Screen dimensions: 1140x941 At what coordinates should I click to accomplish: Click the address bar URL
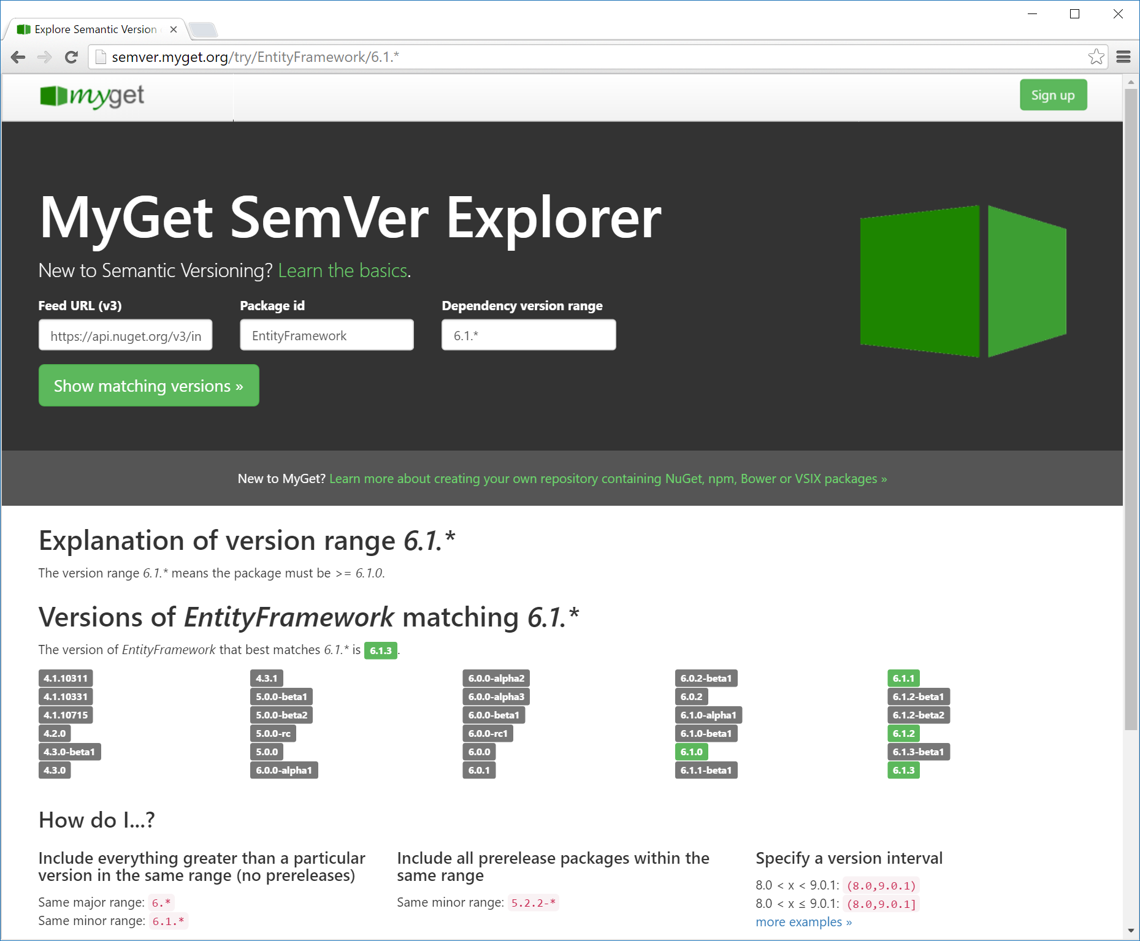click(256, 57)
